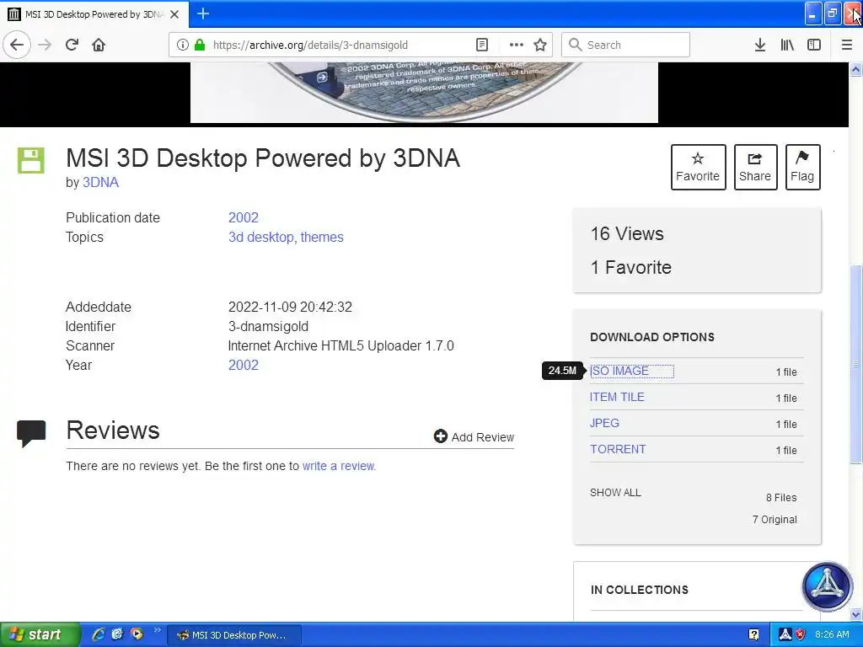Open the Year 2002 link
The image size is (863, 647).
pos(244,365)
